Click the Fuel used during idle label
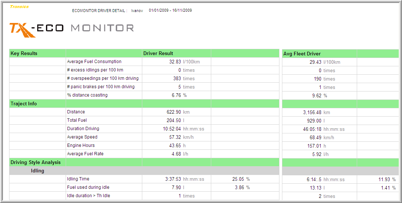Image resolution: width=402 pixels, height=203 pixels. (88, 187)
